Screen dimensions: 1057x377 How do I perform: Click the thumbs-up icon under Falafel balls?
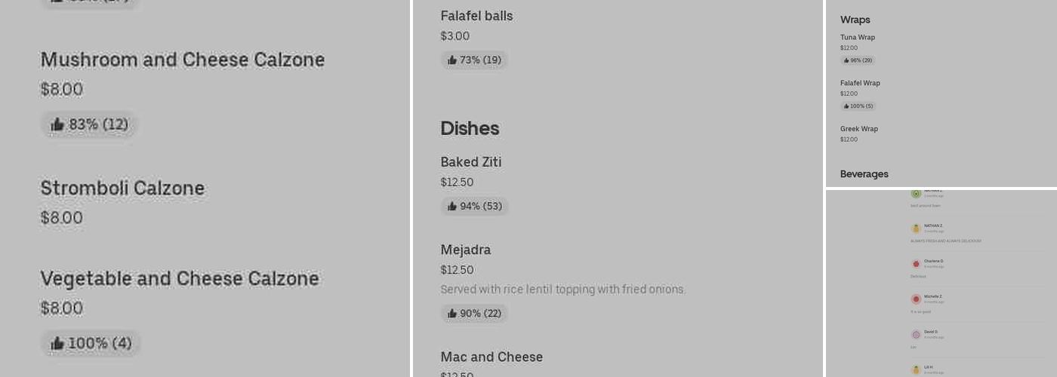pyautogui.click(x=452, y=60)
